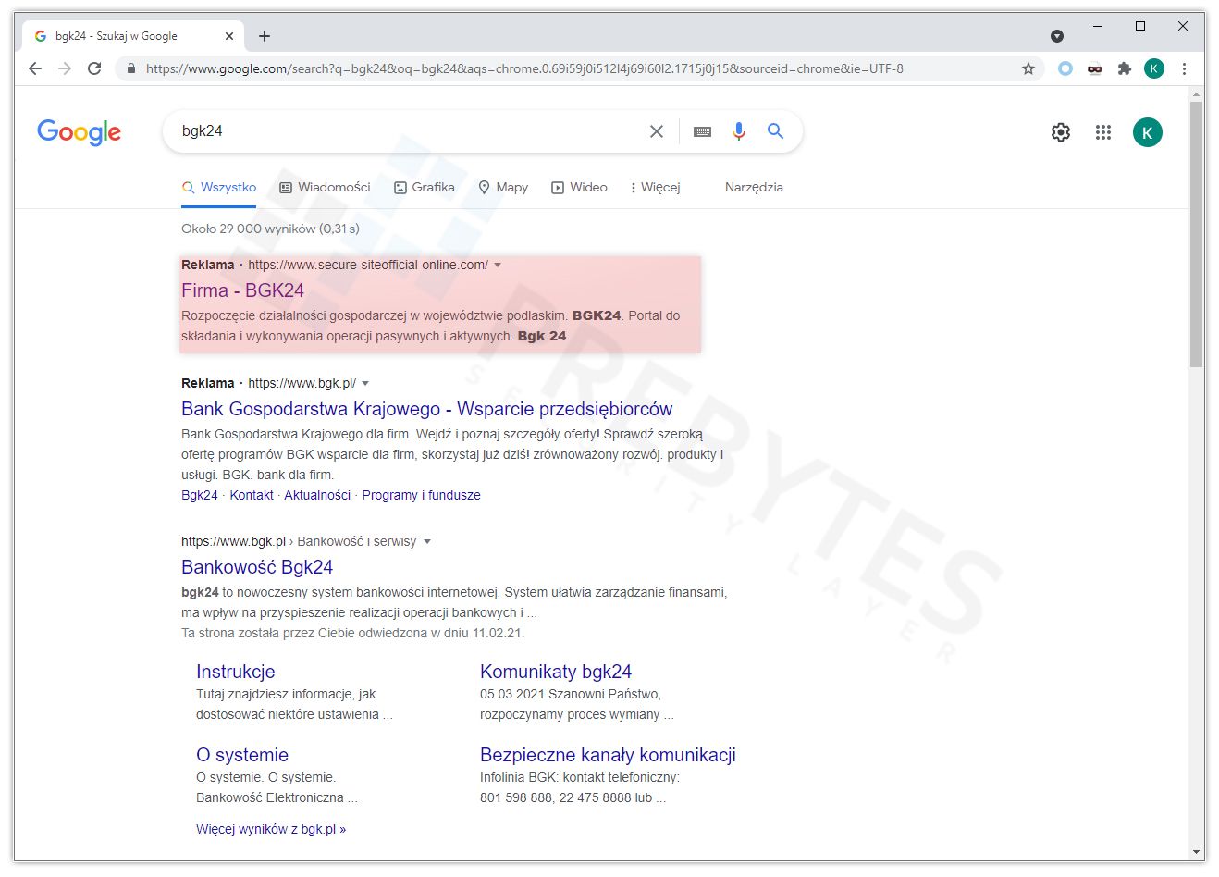Start voice search with microphone icon
Image resolution: width=1219 pixels, height=877 pixels.
coord(738,131)
